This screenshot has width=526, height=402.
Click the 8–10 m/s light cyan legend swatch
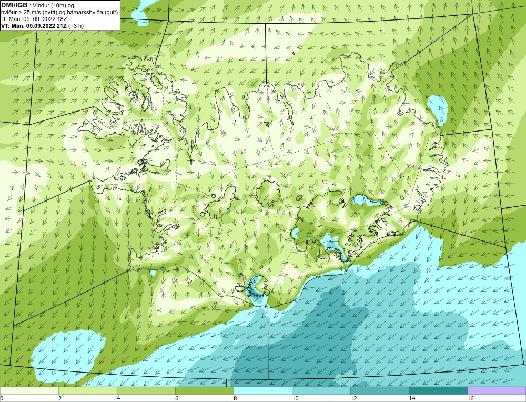(262, 390)
